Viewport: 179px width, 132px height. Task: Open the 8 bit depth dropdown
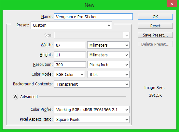coord(108,74)
